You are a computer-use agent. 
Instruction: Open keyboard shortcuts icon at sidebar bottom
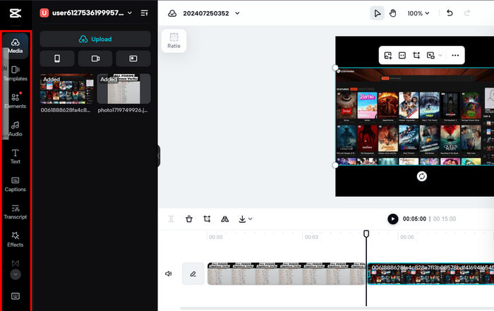[x=15, y=296]
